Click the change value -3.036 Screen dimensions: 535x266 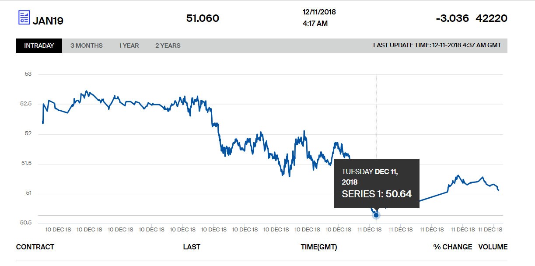(452, 18)
